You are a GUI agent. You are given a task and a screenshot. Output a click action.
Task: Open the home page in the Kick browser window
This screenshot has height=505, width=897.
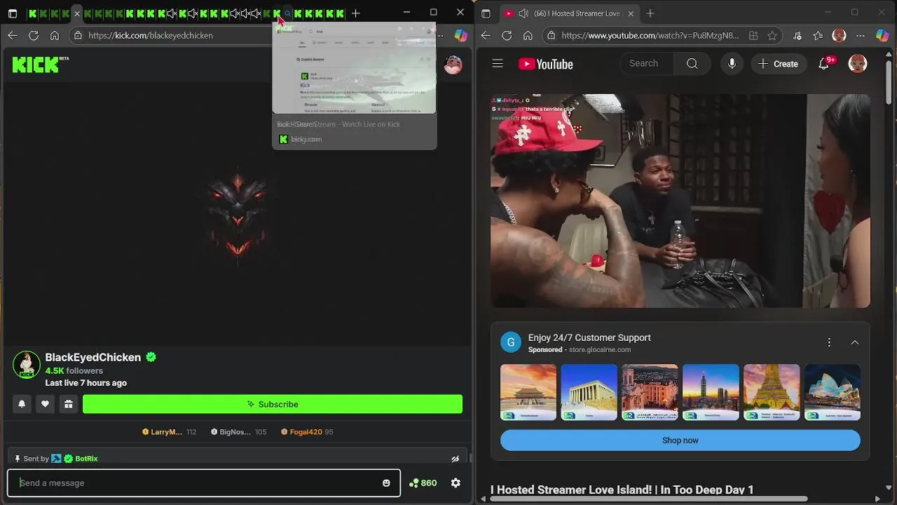[x=55, y=35]
